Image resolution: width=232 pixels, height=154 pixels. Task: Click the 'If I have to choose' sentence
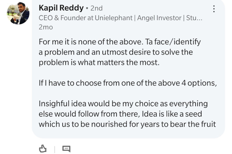(x=128, y=83)
